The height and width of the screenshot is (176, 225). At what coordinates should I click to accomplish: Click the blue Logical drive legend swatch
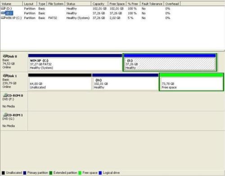100,173
